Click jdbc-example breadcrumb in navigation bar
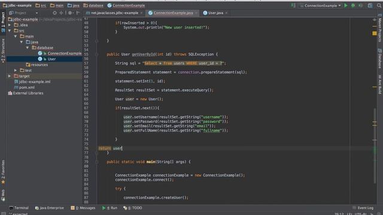 (17, 5)
